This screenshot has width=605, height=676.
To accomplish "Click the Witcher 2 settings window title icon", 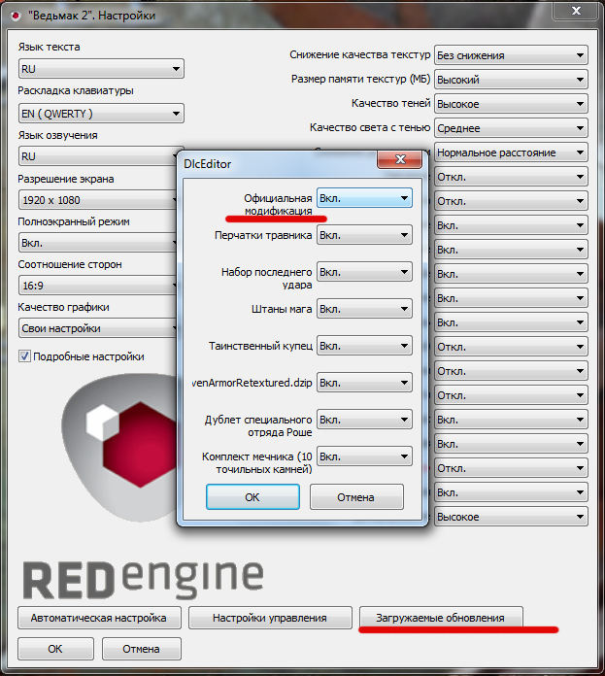I will click(x=16, y=17).
